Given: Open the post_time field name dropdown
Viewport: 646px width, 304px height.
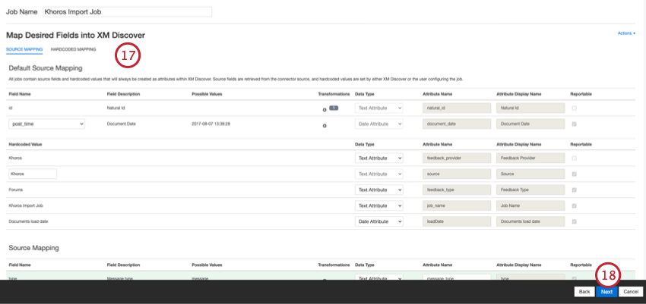Looking at the screenshot, I should click(x=47, y=124).
